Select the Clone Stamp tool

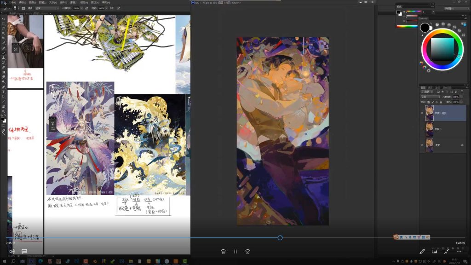[4, 58]
